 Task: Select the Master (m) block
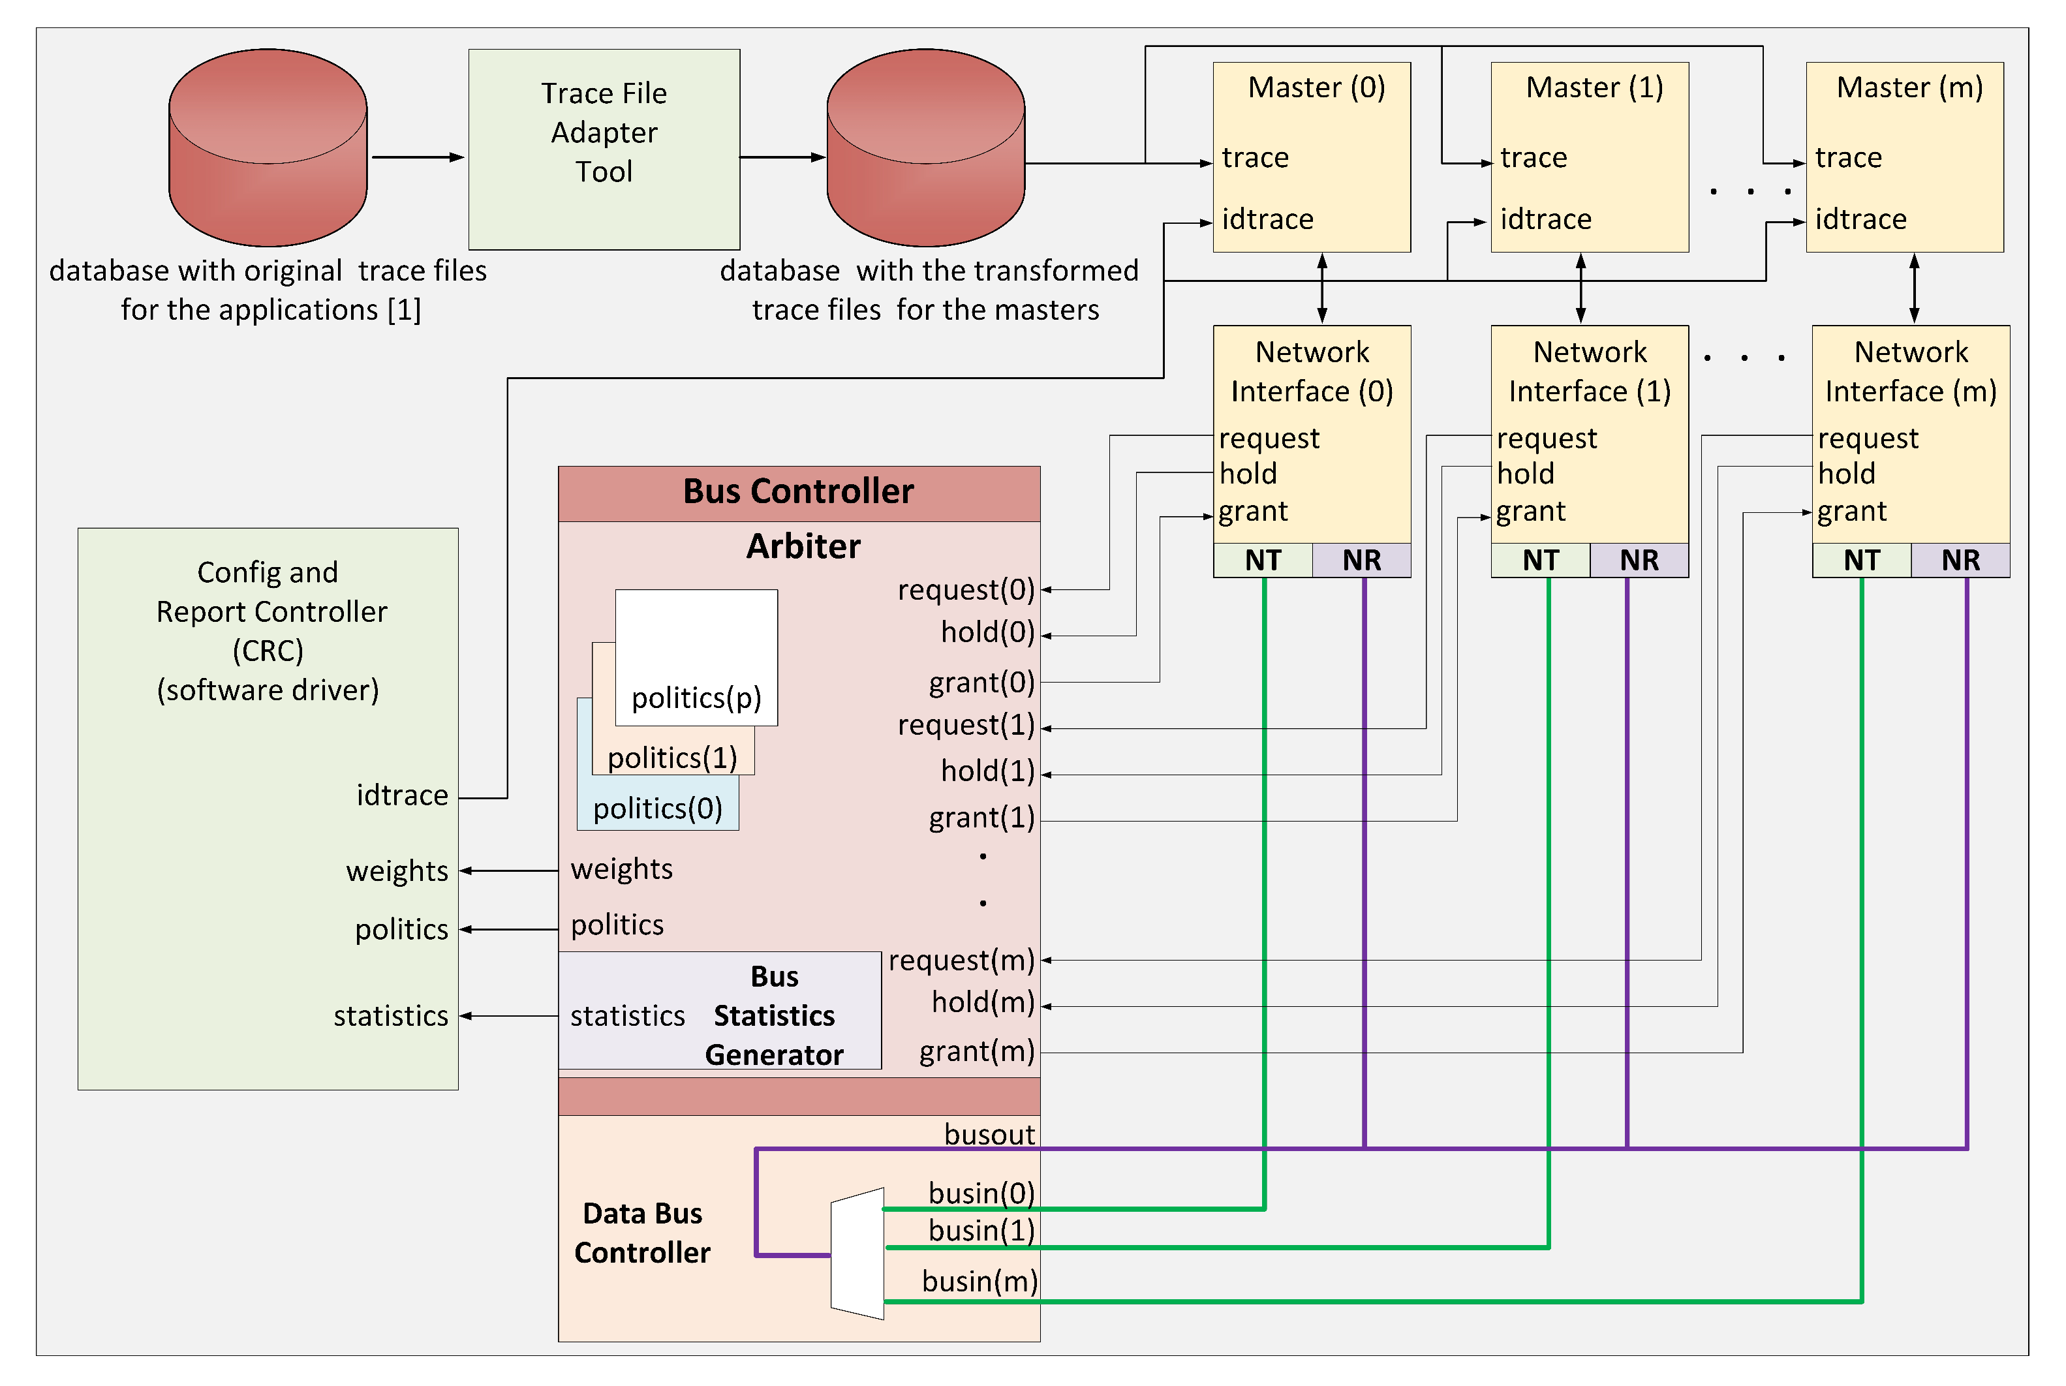pos(1904,157)
